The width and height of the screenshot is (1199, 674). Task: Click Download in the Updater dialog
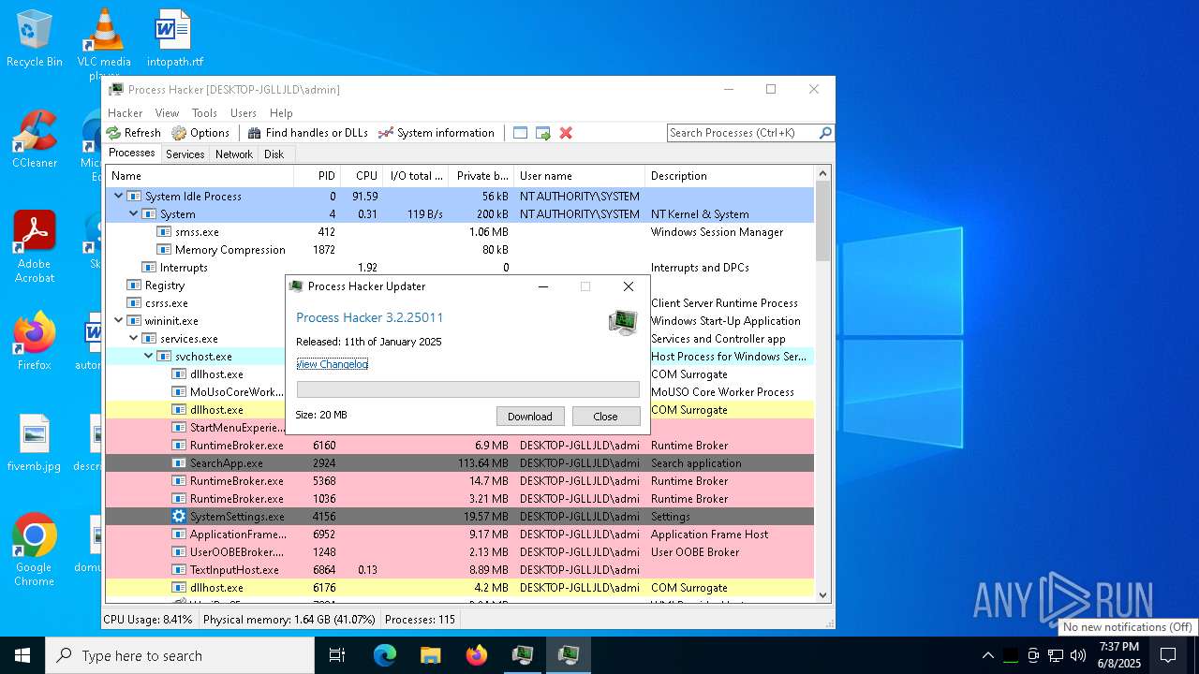(530, 417)
